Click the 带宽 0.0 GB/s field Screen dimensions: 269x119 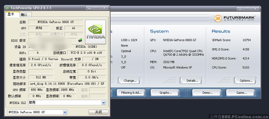tap(92, 78)
